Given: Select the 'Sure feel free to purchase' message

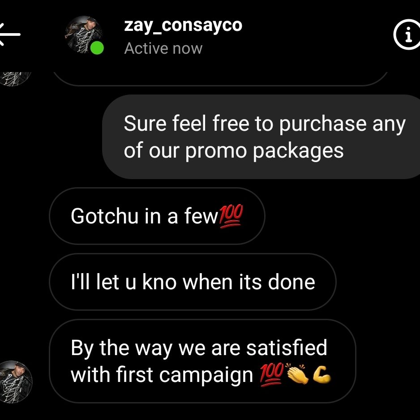Looking at the screenshot, I should pyautogui.click(x=261, y=137).
